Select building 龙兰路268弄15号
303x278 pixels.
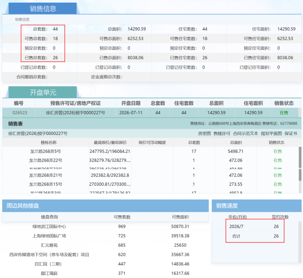pyautogui.click(x=45, y=184)
